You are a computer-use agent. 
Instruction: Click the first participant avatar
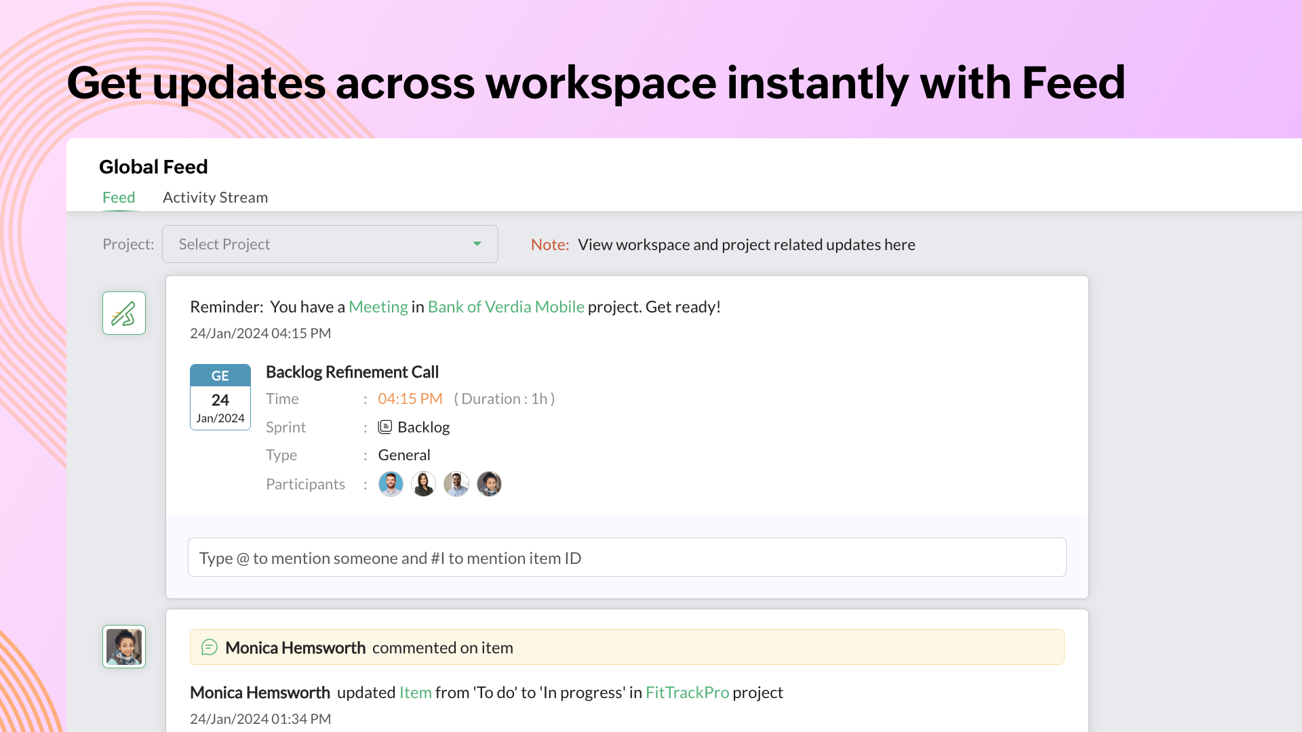pyautogui.click(x=391, y=484)
